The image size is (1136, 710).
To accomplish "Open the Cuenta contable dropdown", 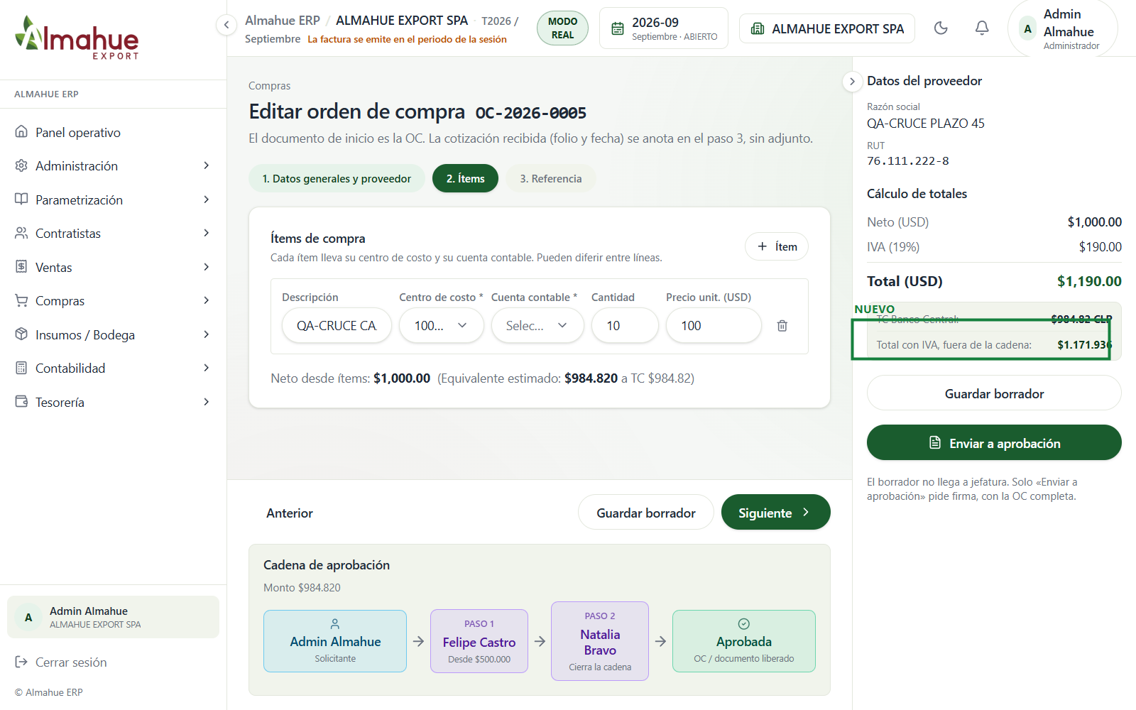I will click(x=537, y=326).
